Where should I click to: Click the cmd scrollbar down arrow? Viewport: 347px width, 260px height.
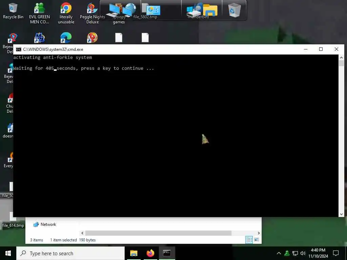click(x=341, y=214)
